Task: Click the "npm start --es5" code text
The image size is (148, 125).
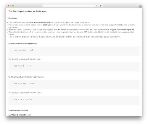Action: coord(22,66)
